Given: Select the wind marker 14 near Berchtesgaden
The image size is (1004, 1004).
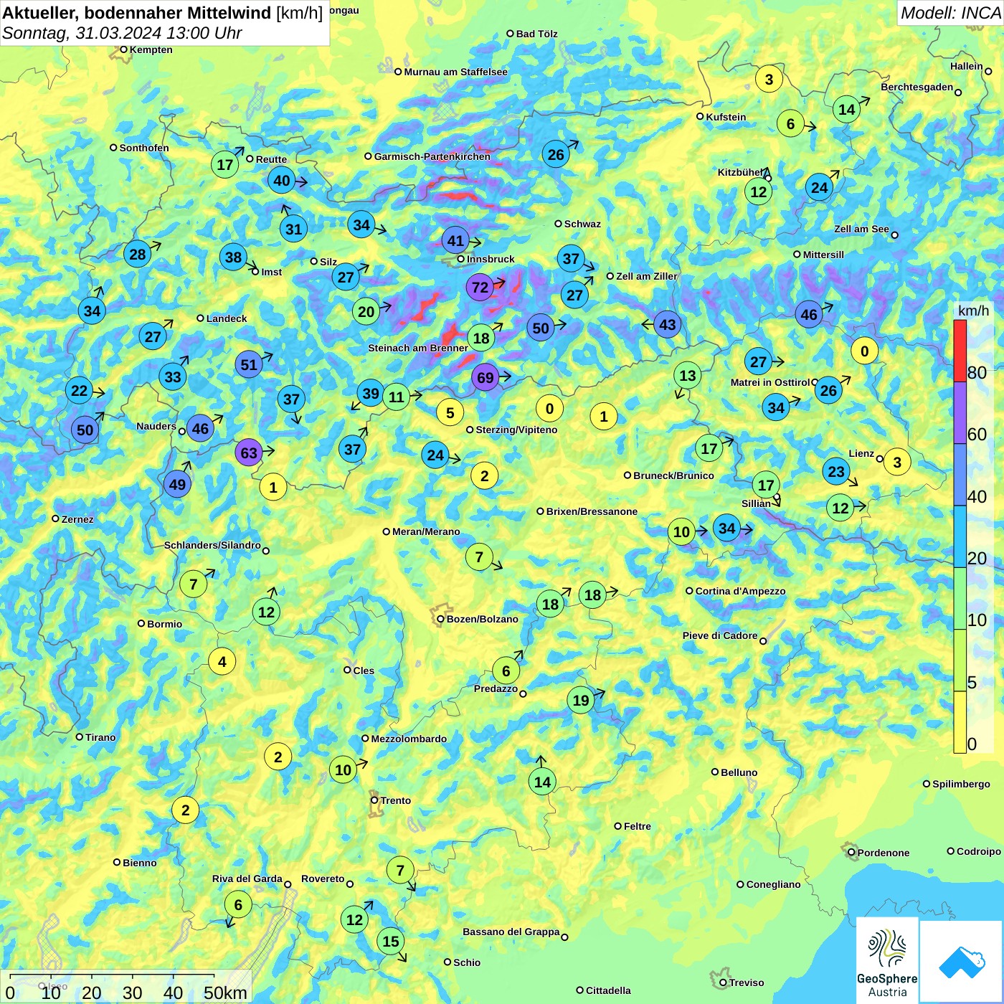Looking at the screenshot, I should [x=847, y=109].
